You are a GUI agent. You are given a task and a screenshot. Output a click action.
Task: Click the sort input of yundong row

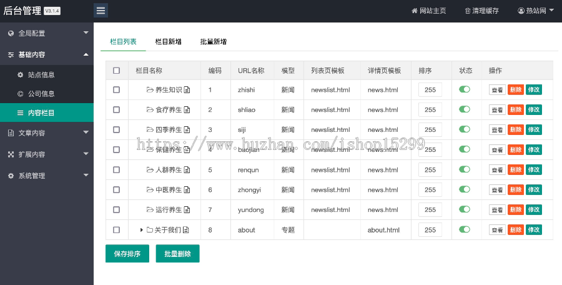coord(430,209)
